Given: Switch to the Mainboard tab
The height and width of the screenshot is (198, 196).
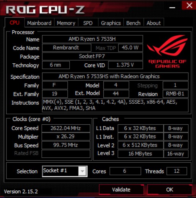Looking at the screenshot, I should (x=39, y=23).
